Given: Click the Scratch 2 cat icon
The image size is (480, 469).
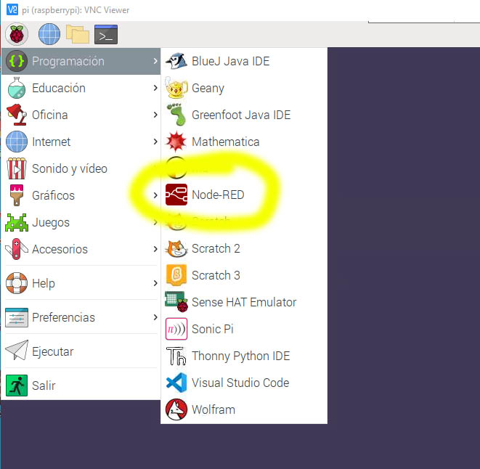Looking at the screenshot, I should (x=176, y=248).
